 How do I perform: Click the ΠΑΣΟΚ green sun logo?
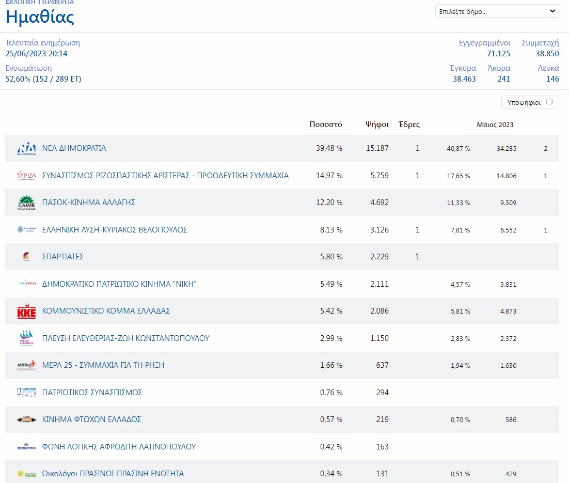(x=26, y=203)
